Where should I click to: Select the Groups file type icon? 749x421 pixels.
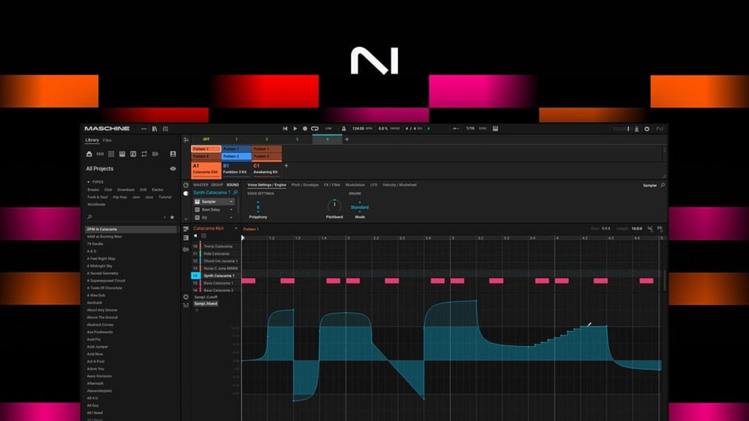point(100,154)
